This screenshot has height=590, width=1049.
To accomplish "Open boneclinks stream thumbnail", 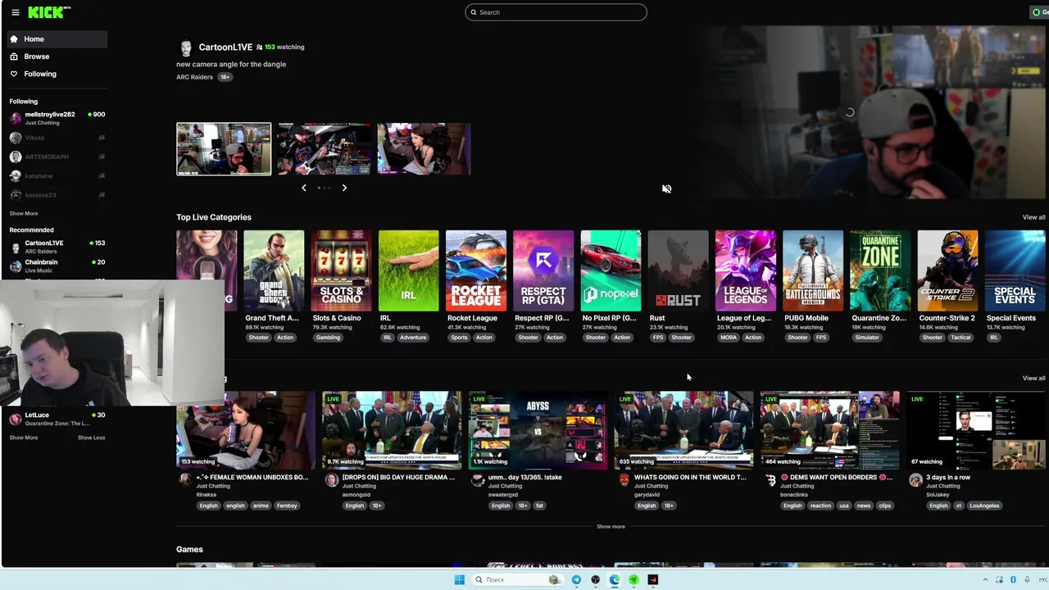I will (x=829, y=430).
